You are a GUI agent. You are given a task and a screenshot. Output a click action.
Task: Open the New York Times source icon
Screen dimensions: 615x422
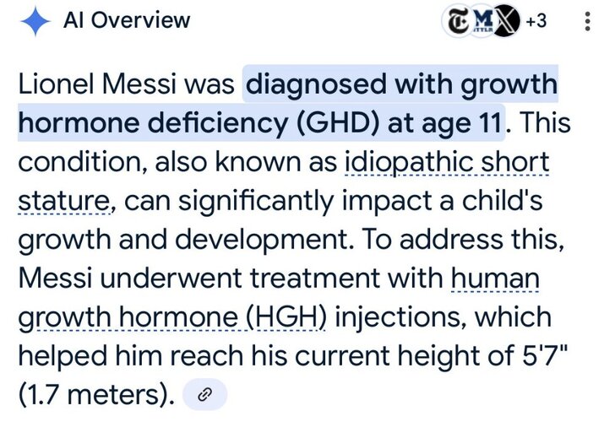[457, 21]
